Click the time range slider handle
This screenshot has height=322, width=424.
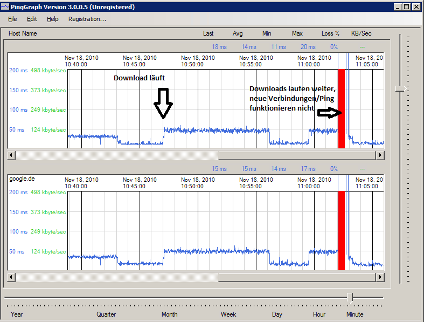(350, 297)
